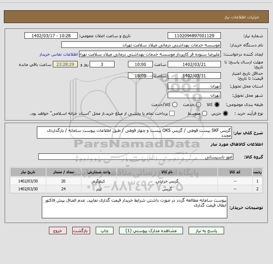
Task: Click the goods group field امور تاسیساتی
Action: (x=136, y=157)
